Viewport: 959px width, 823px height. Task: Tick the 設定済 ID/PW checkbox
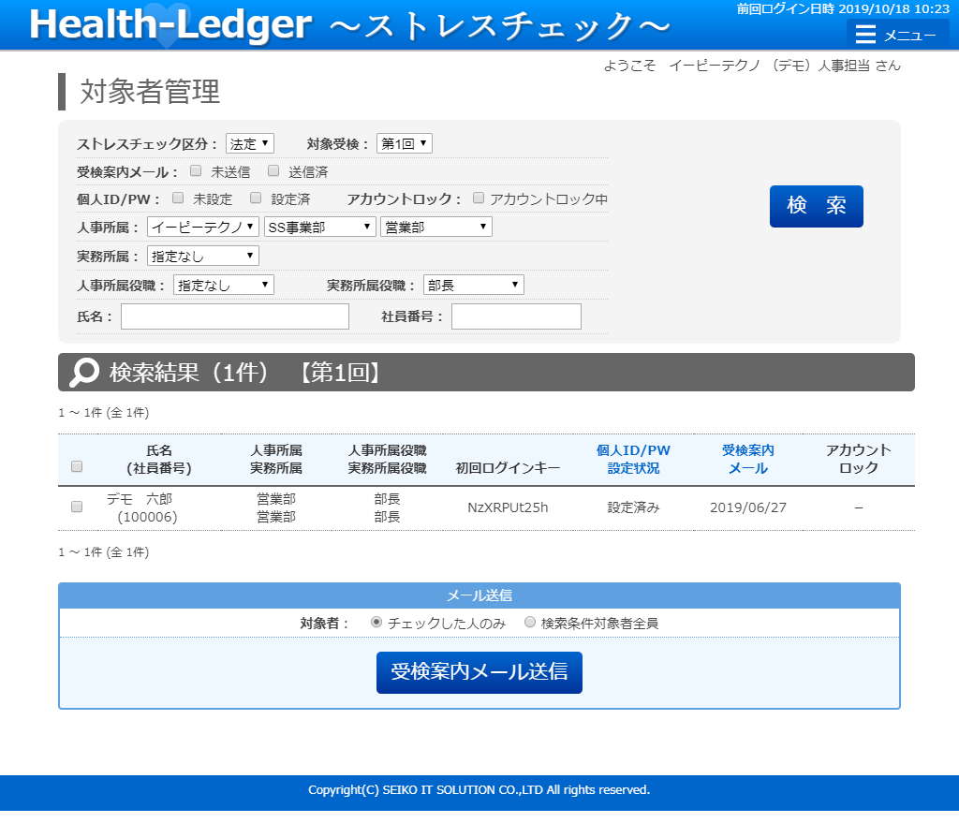(256, 198)
